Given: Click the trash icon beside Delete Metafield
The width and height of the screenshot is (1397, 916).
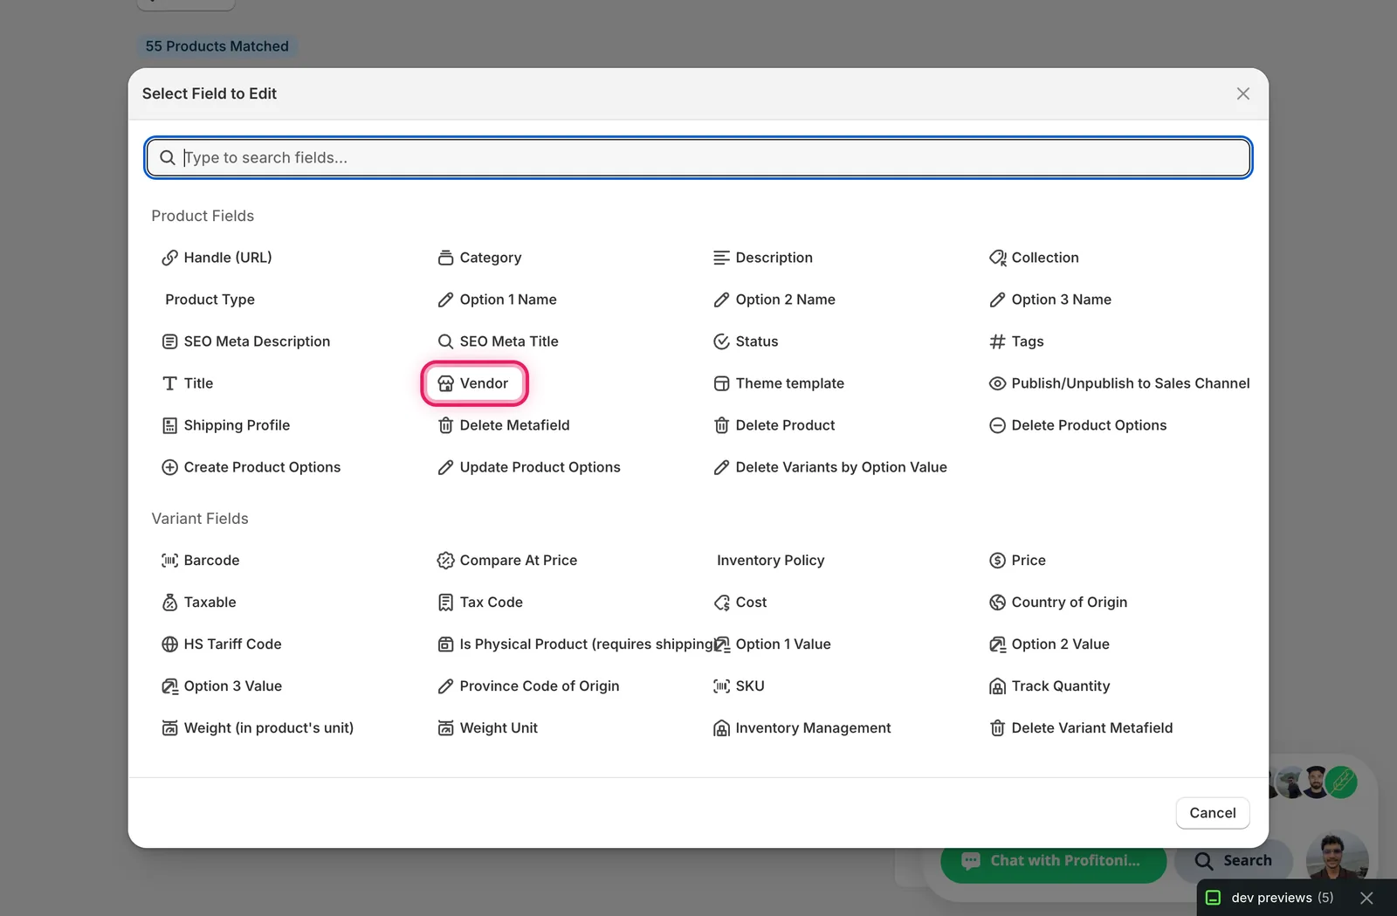Looking at the screenshot, I should [445, 425].
